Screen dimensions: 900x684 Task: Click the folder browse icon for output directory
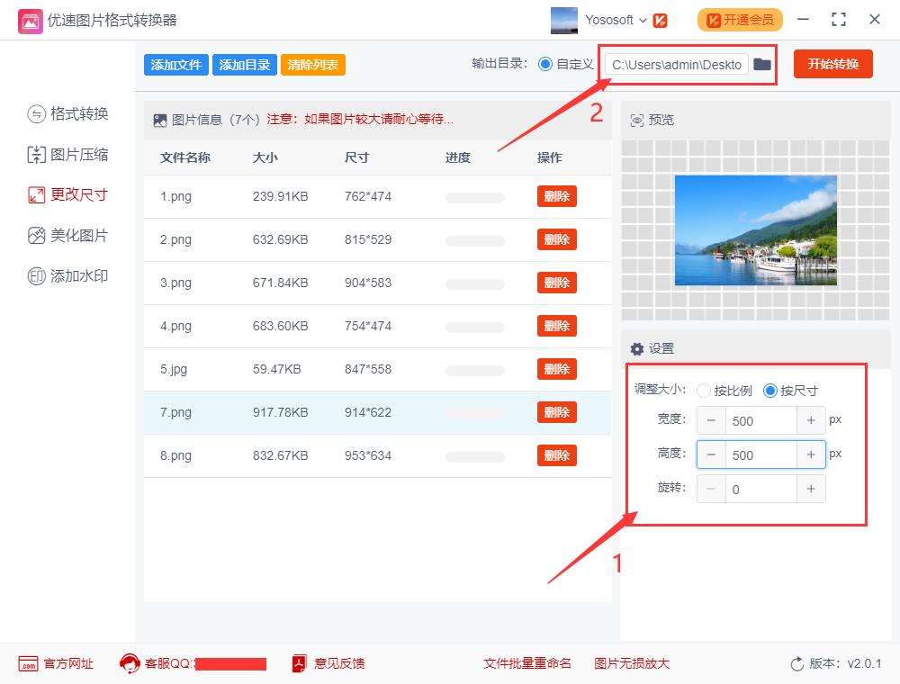coord(761,64)
